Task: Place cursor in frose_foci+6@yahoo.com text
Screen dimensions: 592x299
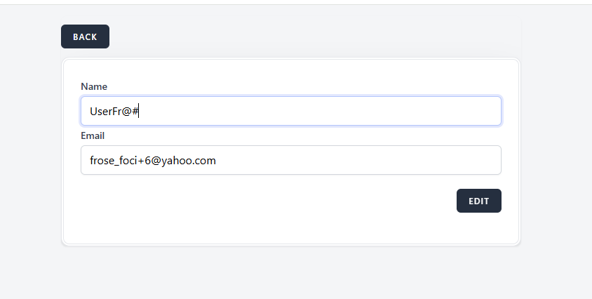Action: pyautogui.click(x=152, y=160)
